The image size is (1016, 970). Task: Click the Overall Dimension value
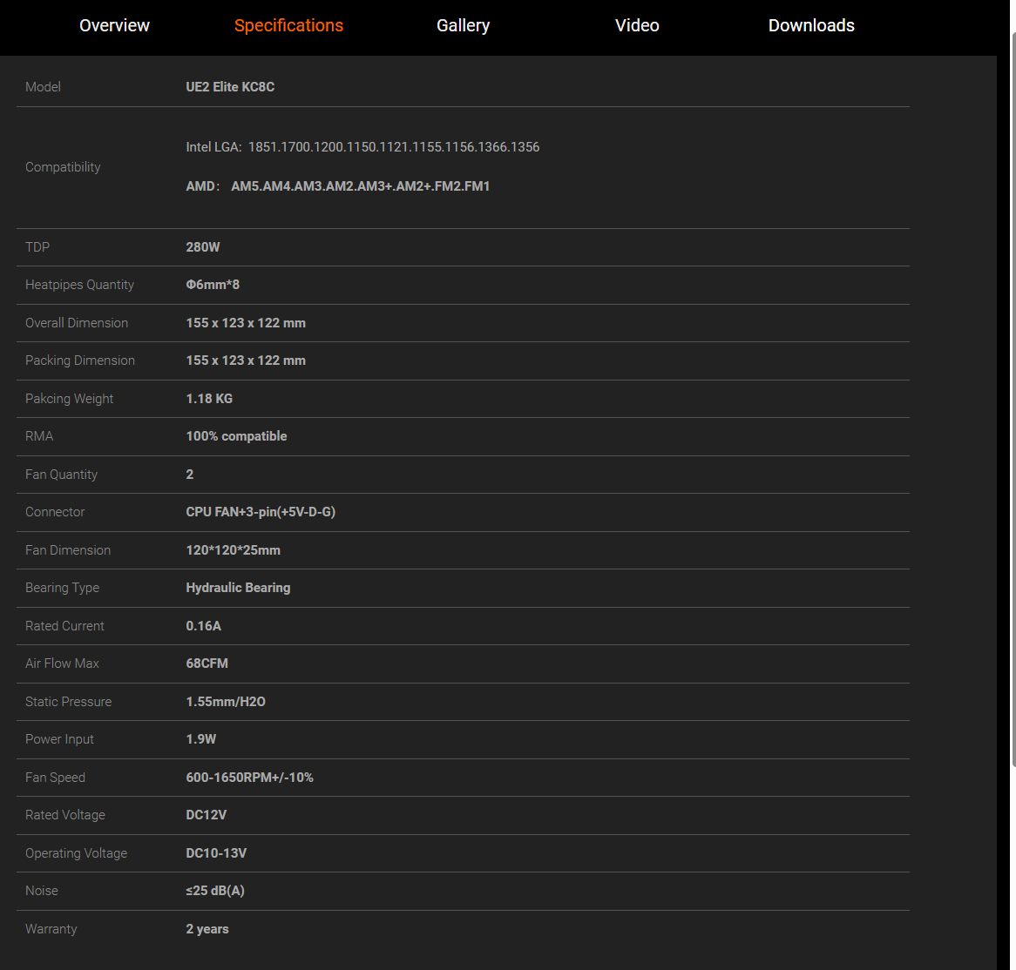click(x=246, y=323)
